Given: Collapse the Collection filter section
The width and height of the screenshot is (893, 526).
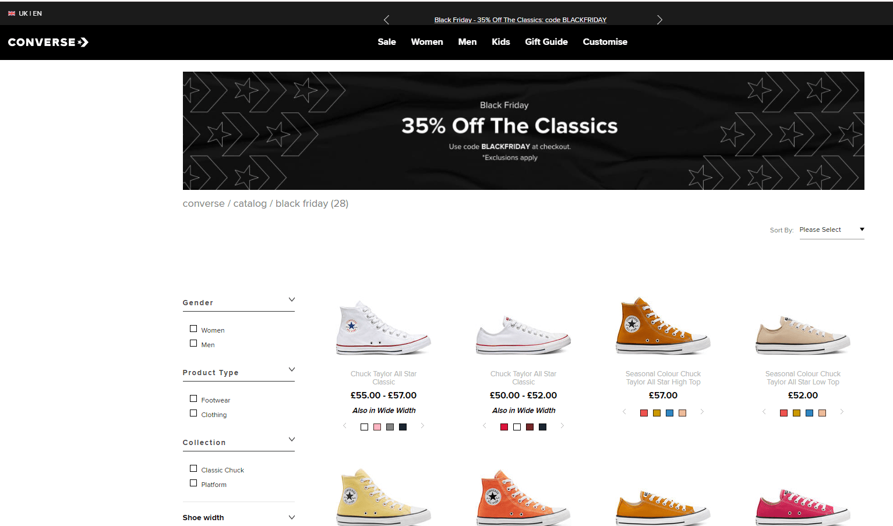Looking at the screenshot, I should 292,439.
